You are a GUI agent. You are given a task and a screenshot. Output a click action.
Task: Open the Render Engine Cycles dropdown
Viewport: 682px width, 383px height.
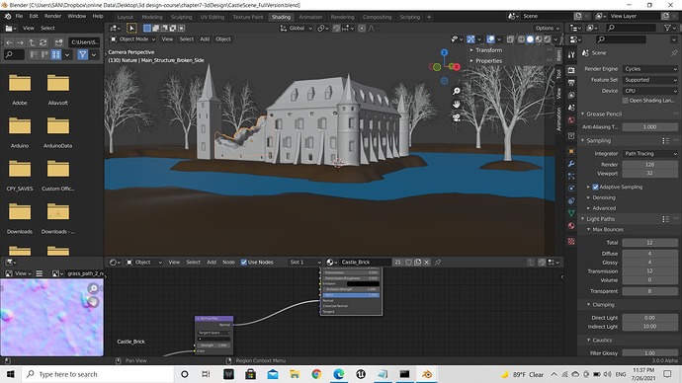click(649, 69)
